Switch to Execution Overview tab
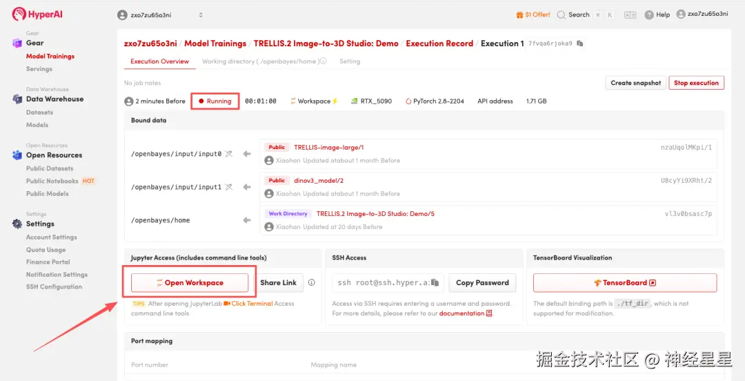Image resolution: width=745 pixels, height=381 pixels. point(159,61)
